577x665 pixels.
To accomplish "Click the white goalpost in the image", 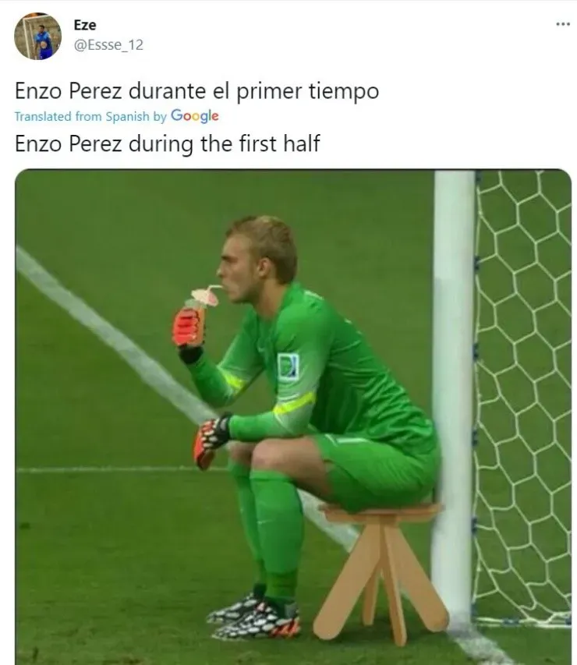I will [453, 398].
